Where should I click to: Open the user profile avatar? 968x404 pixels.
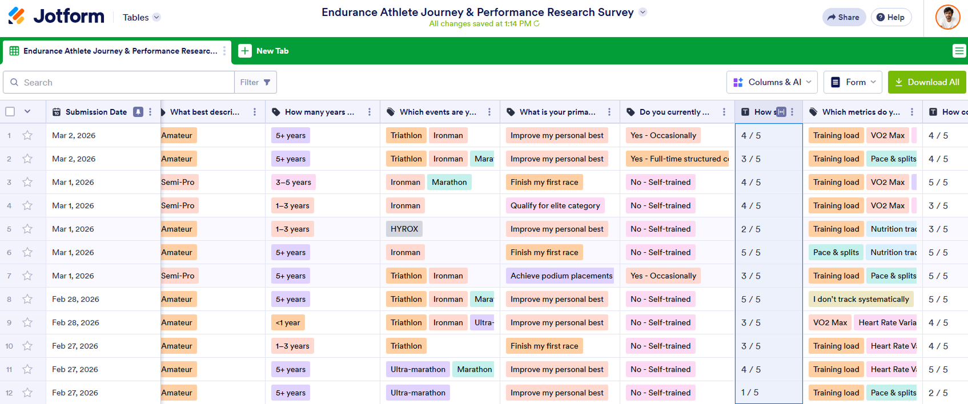(947, 17)
